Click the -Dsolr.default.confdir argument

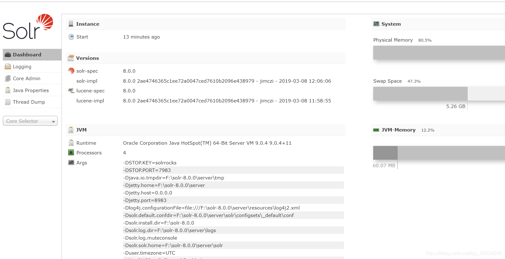(234, 215)
